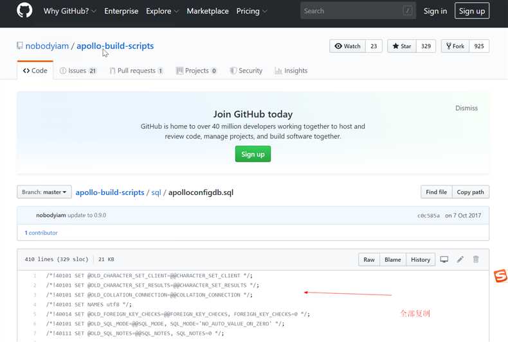Click the repository book icon beside nobodyiam

pos(20,46)
